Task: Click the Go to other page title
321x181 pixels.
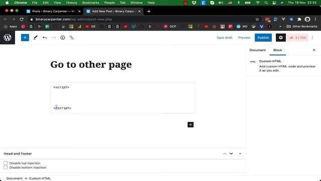Action: (91, 65)
